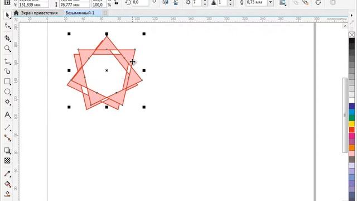Pick the black color swatch
The height and width of the screenshot is (201, 357).
(352, 41)
